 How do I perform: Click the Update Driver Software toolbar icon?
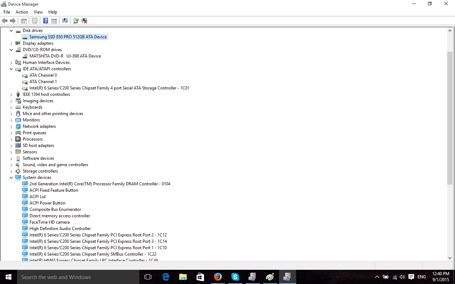76,21
